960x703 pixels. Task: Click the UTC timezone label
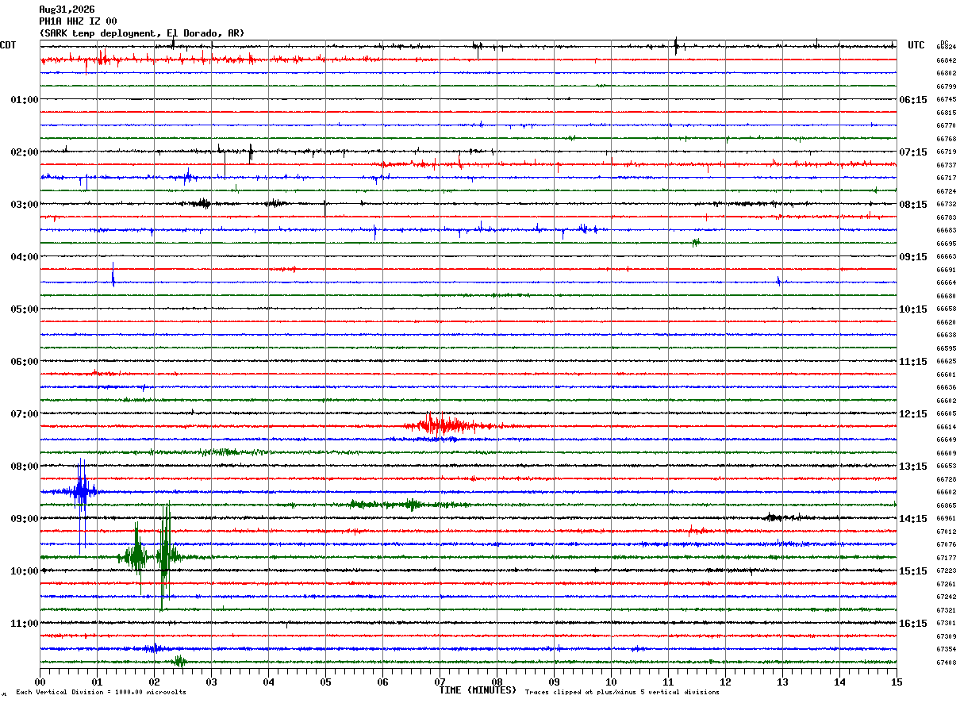(916, 45)
